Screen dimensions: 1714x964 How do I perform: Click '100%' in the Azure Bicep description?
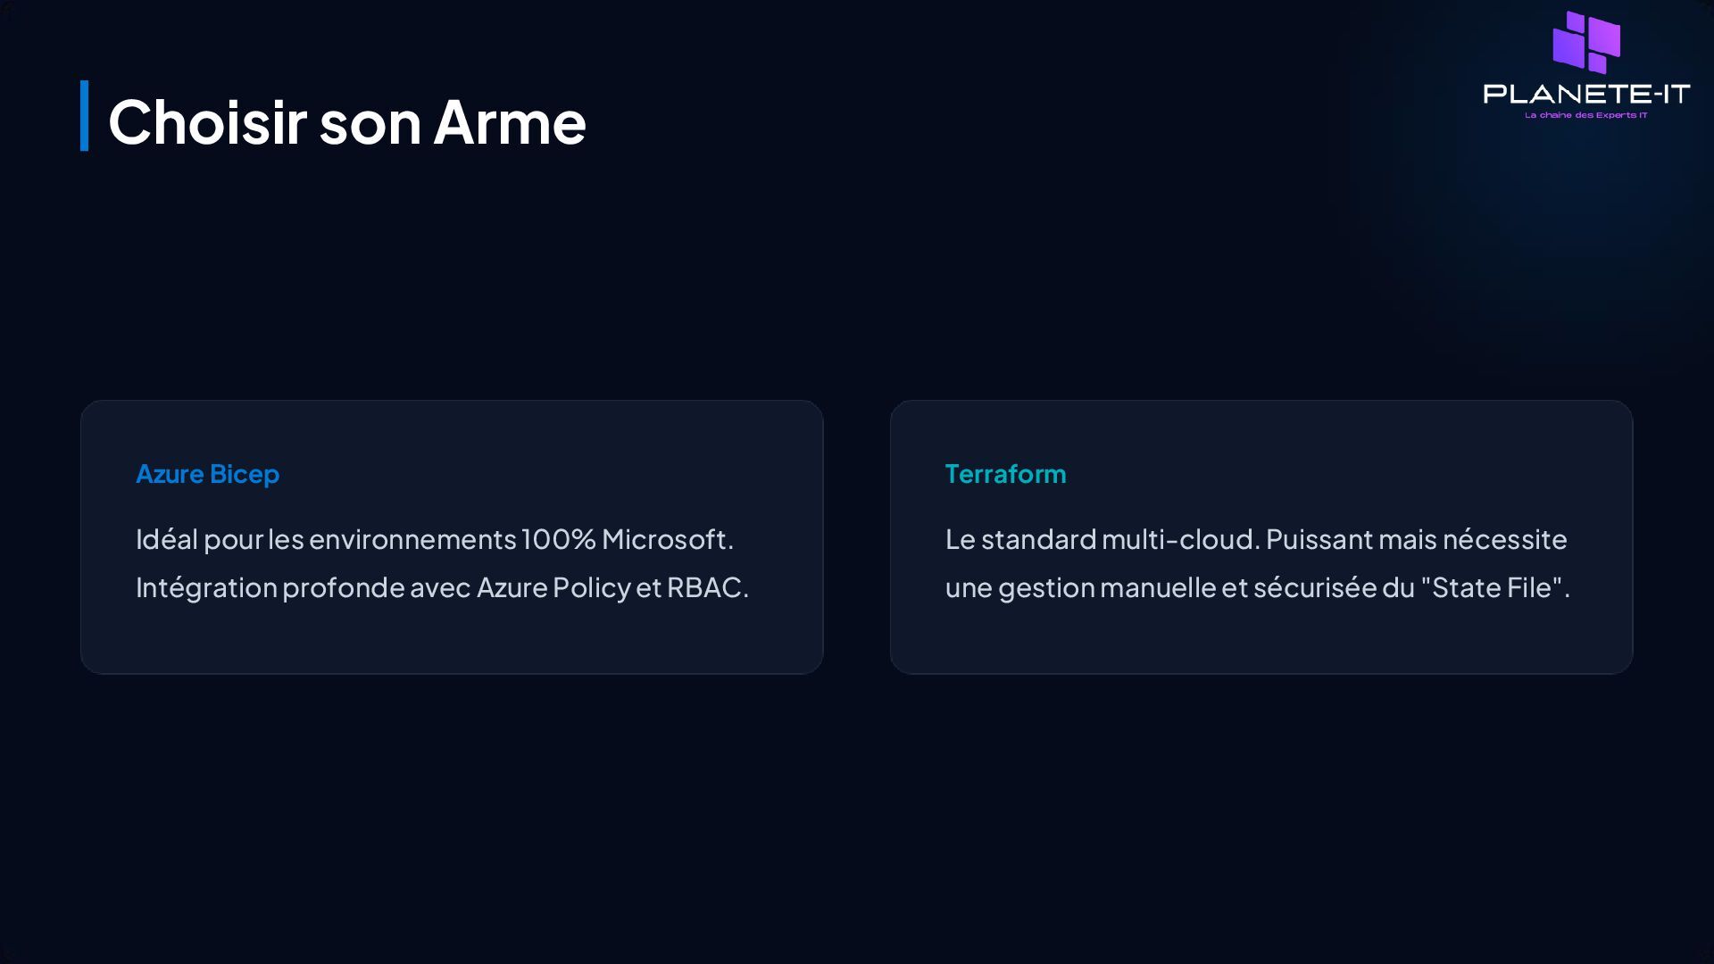(x=558, y=539)
